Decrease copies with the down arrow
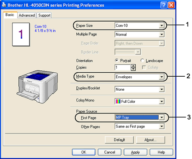The height and width of the screenshot is (159, 192). pos(133,69)
